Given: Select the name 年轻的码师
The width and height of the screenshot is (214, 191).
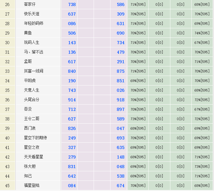Looking at the screenshot, I should (34, 24).
